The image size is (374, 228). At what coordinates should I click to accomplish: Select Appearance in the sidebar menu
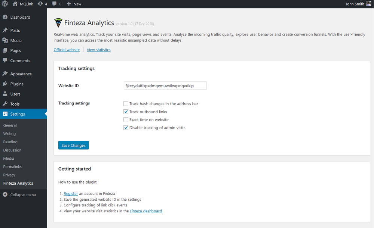click(21, 74)
